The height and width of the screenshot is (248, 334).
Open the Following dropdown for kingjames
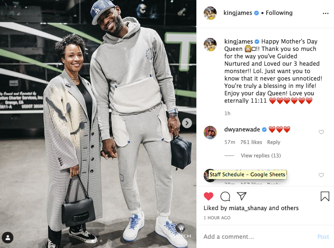click(279, 13)
